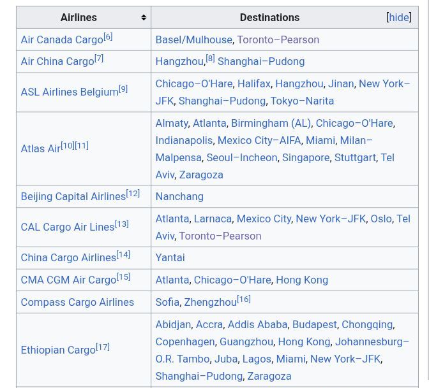Click the Nanchang destination link
Screen dimensions: 429x388
(179, 196)
